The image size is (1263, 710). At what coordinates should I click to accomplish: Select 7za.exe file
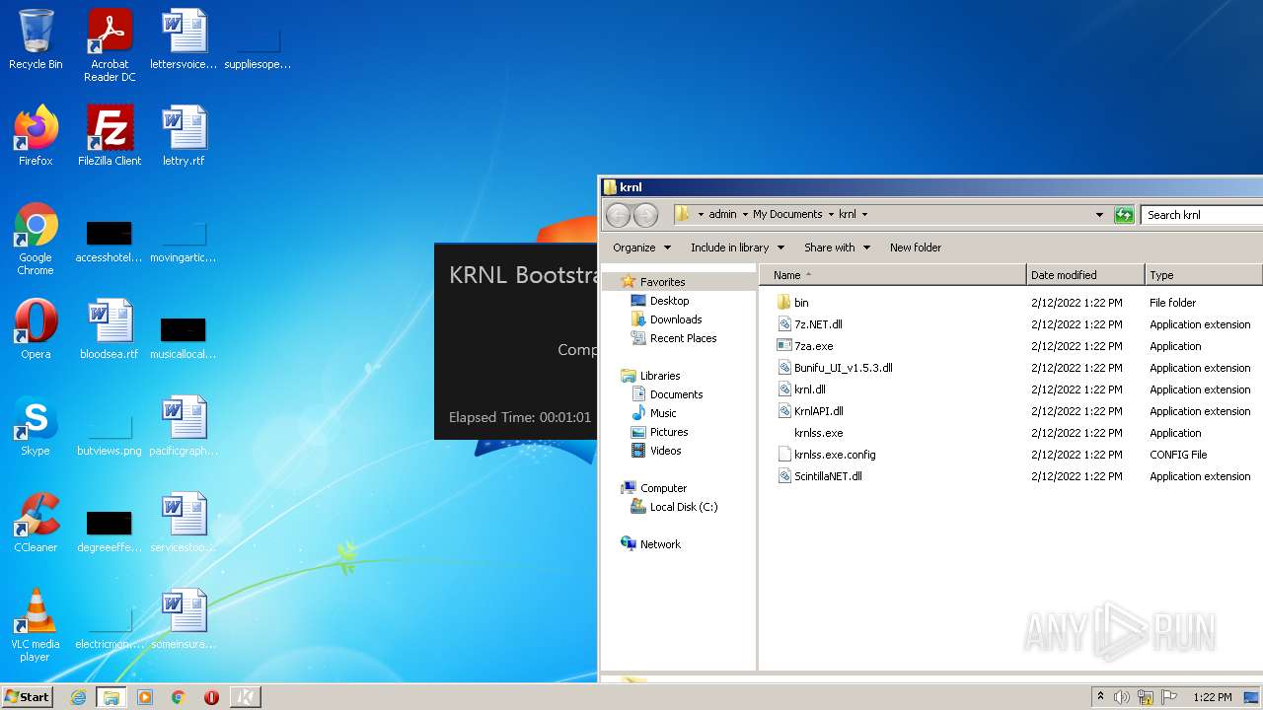813,346
